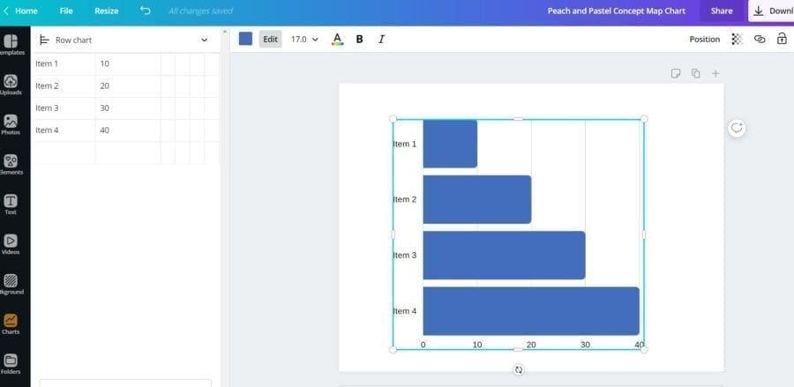
Task: Toggle bold formatting
Action: (360, 39)
